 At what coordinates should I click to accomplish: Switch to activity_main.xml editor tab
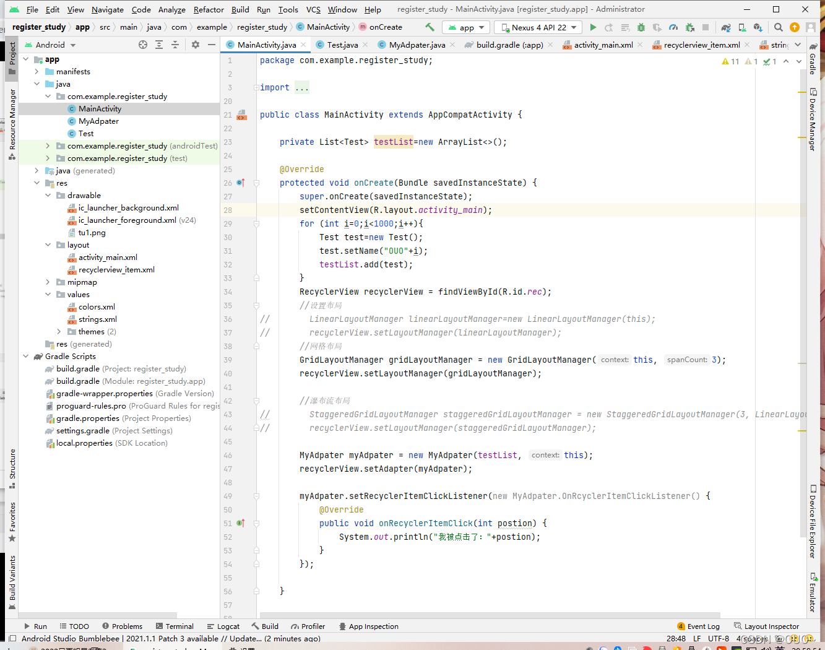[603, 45]
